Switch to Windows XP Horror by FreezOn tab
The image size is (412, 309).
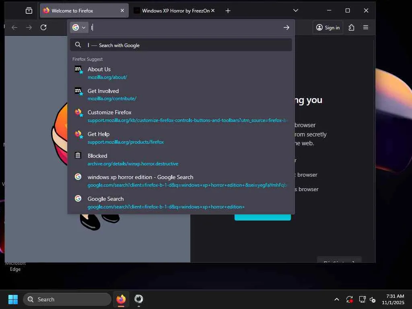point(174,10)
